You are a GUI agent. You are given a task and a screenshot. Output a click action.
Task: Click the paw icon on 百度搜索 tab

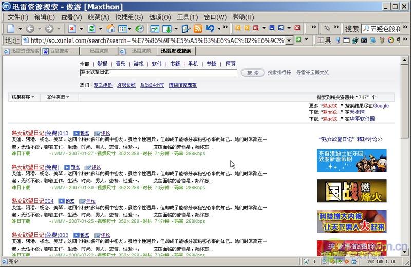[46, 51]
